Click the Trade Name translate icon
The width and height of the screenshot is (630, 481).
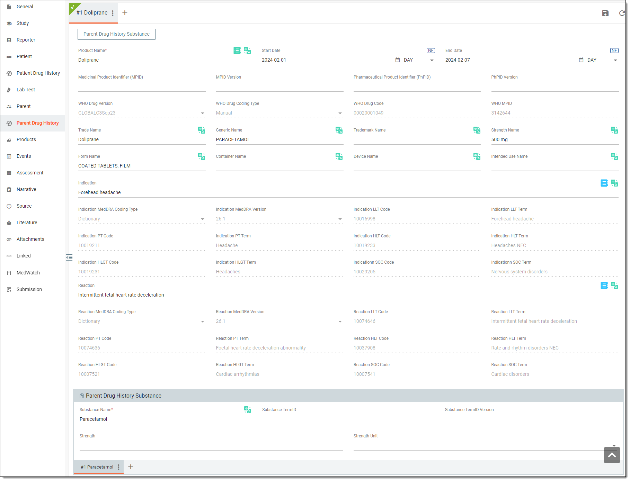click(x=202, y=130)
